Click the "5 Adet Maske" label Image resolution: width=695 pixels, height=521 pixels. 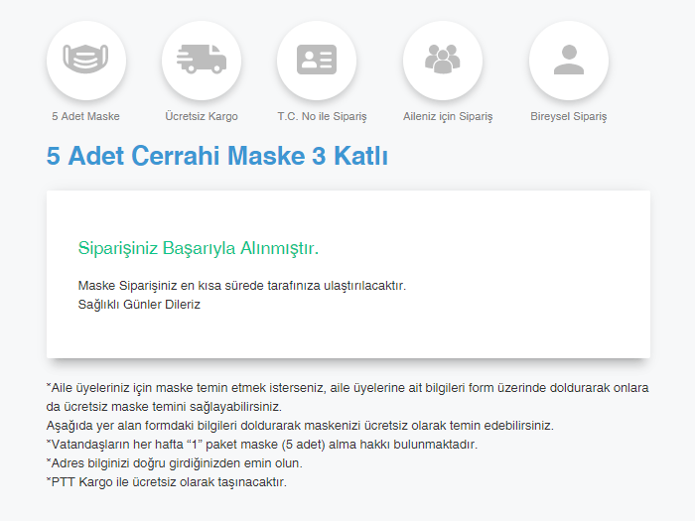coord(86,116)
